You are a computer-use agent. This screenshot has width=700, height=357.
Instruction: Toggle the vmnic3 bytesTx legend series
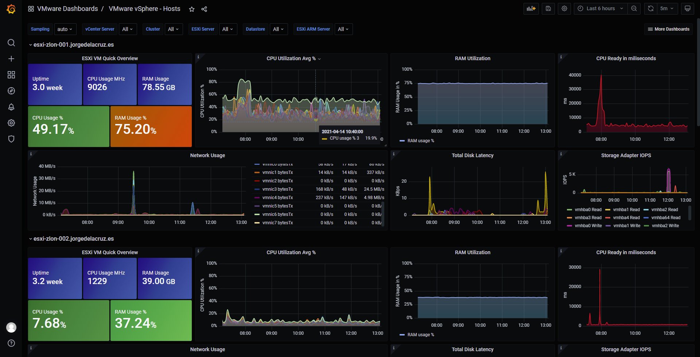tap(277, 189)
